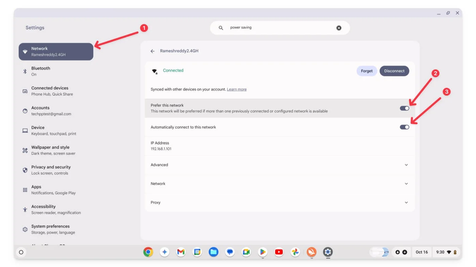Click the Privacy shield icon
Screen dimensions: 476x267
coord(25,170)
